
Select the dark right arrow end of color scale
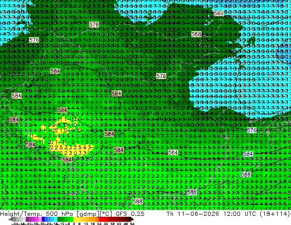(132, 219)
